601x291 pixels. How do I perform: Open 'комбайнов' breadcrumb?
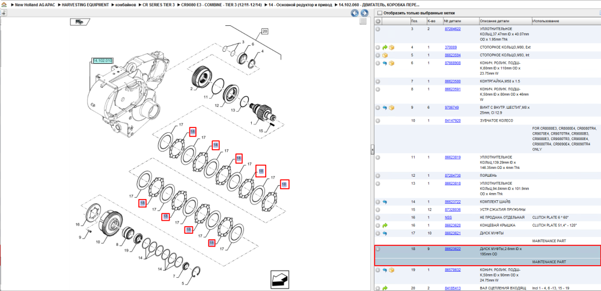pos(126,5)
